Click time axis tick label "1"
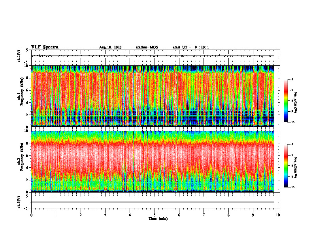This screenshot has height=241, width=313. click(x=56, y=215)
